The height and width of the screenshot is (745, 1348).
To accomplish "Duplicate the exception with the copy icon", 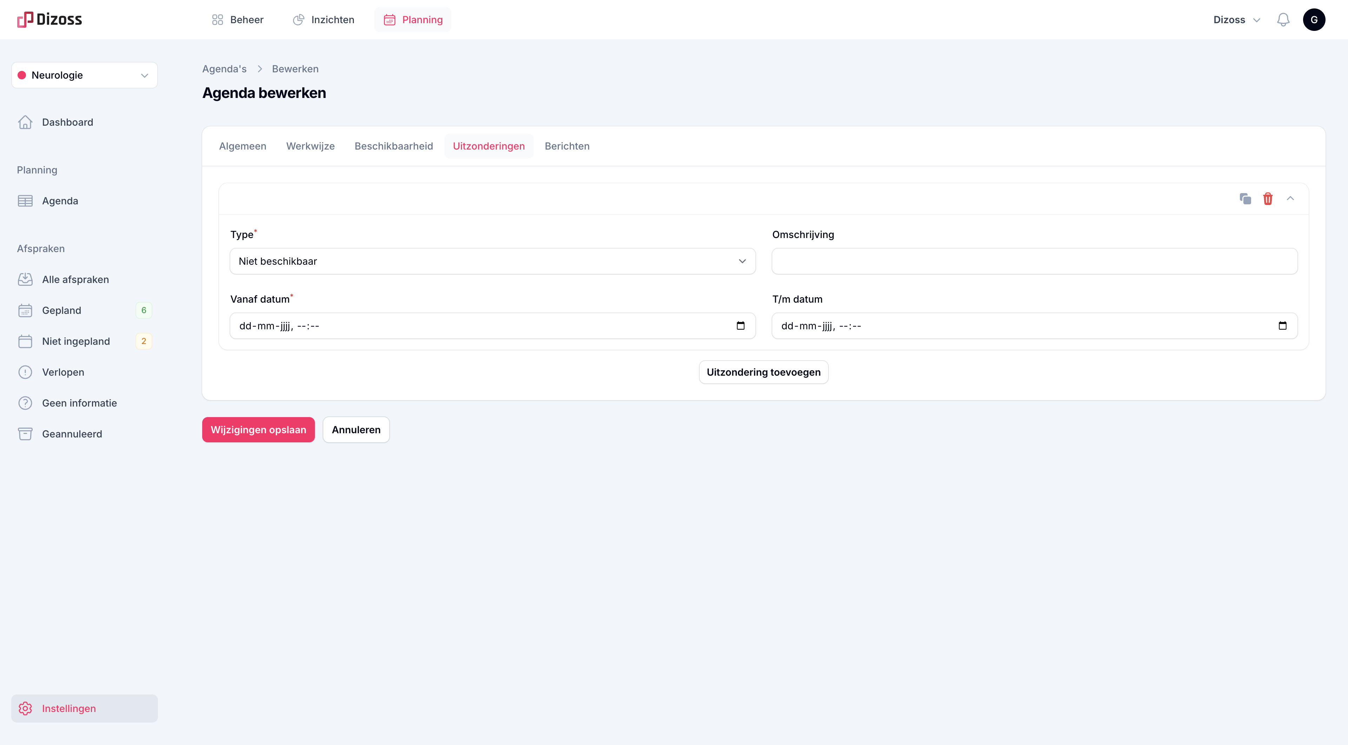I will [x=1245, y=199].
